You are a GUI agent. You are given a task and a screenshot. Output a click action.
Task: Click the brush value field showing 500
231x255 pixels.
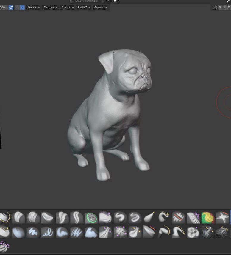(4, 7)
